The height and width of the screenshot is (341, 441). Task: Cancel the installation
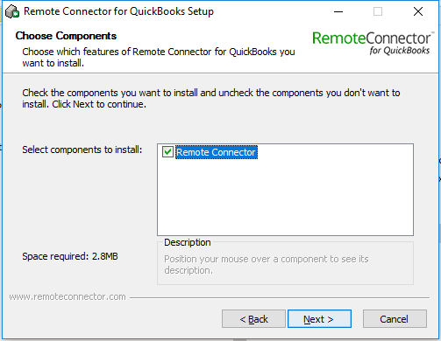[x=395, y=319]
